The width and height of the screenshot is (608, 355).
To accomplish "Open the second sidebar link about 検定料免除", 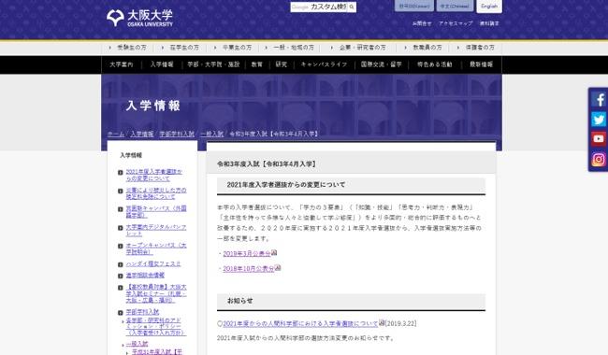I will tap(156, 193).
